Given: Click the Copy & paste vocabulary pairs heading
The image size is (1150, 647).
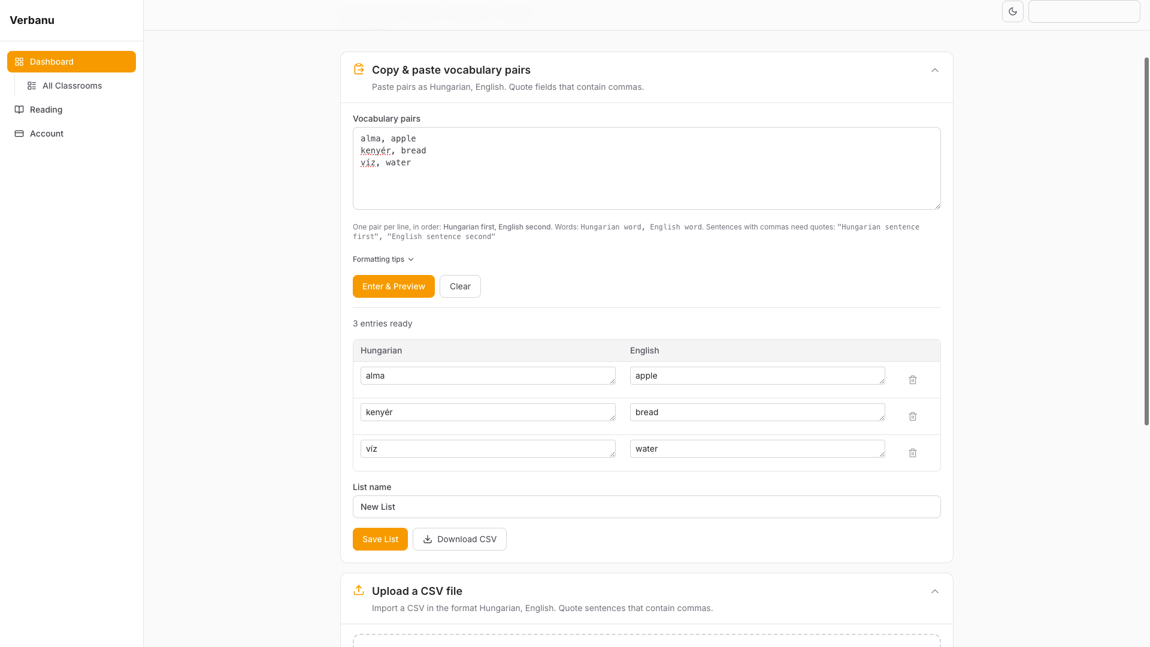Looking at the screenshot, I should [x=451, y=70].
